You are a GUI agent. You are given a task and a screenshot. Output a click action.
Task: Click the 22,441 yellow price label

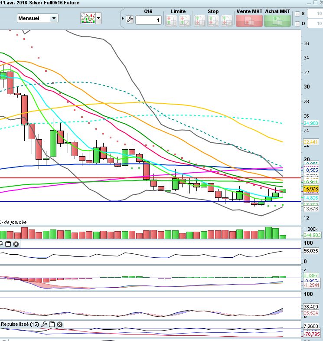tap(311, 142)
